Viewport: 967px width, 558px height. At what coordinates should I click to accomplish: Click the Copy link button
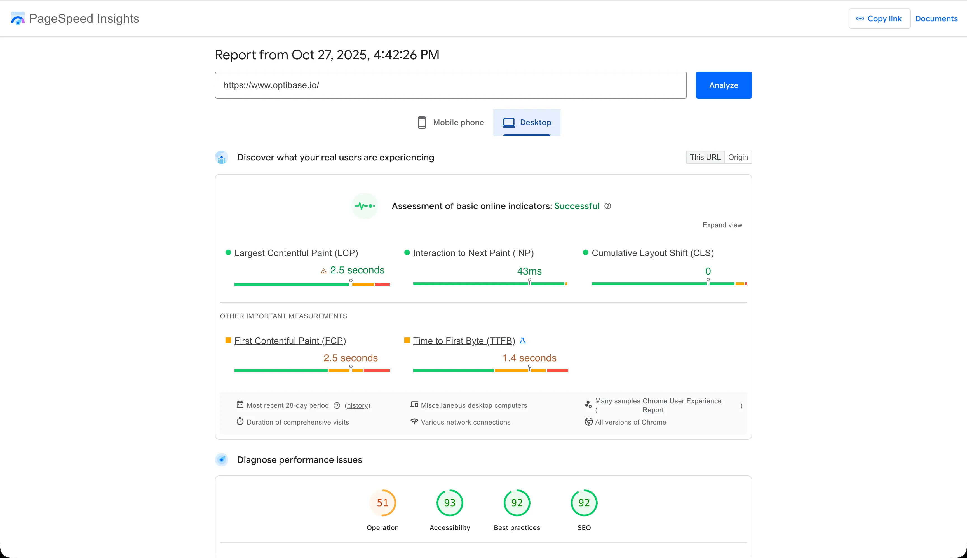(x=879, y=18)
